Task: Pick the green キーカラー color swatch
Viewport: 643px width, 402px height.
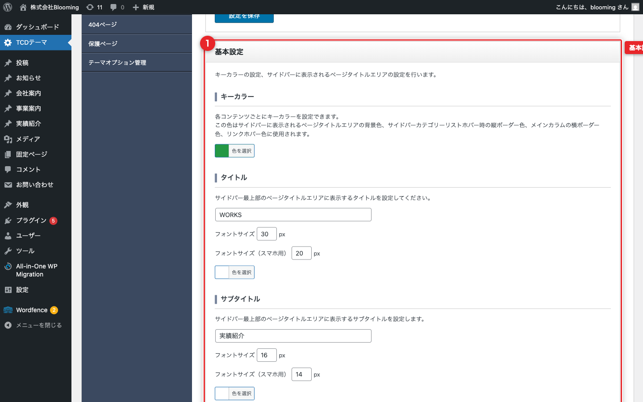Action: (222, 151)
